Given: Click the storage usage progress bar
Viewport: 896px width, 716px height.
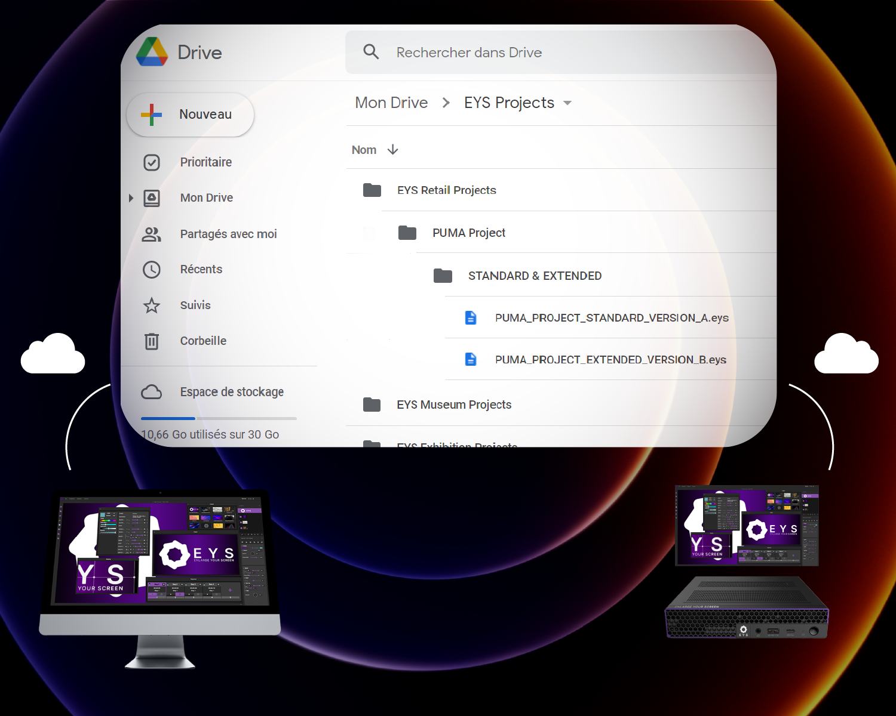Looking at the screenshot, I should pos(219,418).
